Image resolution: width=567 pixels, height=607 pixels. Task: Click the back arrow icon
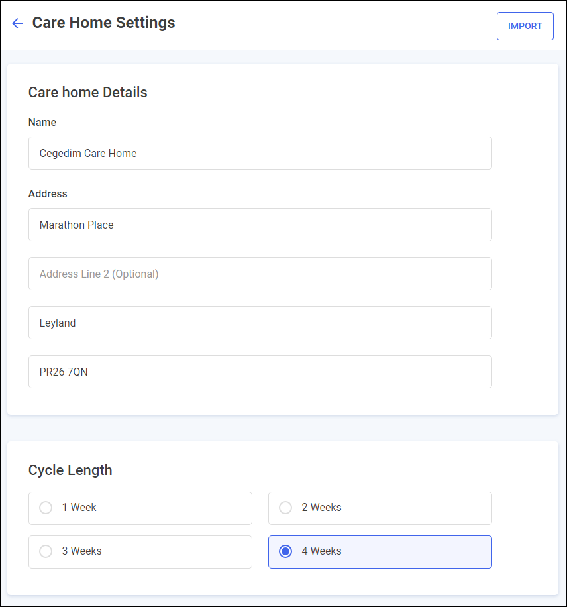[x=17, y=23]
